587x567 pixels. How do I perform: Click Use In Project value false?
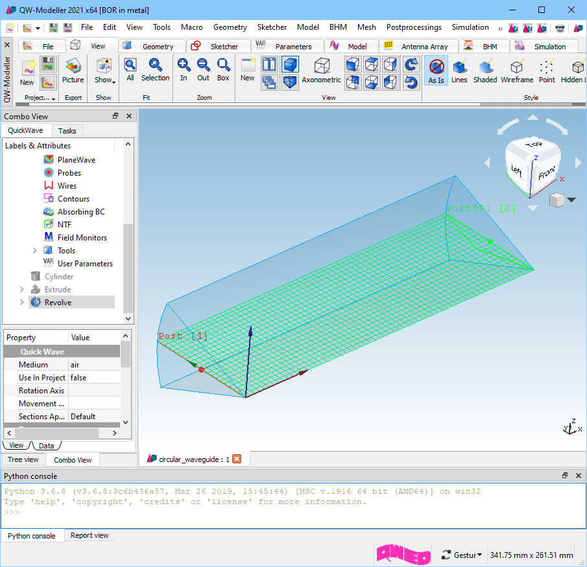[94, 378]
